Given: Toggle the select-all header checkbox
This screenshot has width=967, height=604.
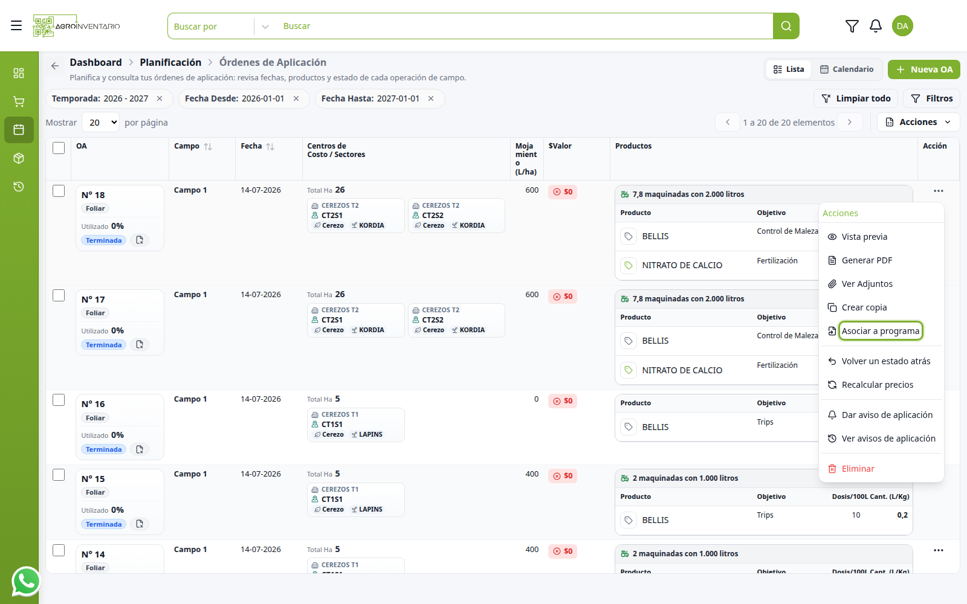Looking at the screenshot, I should coord(59,148).
